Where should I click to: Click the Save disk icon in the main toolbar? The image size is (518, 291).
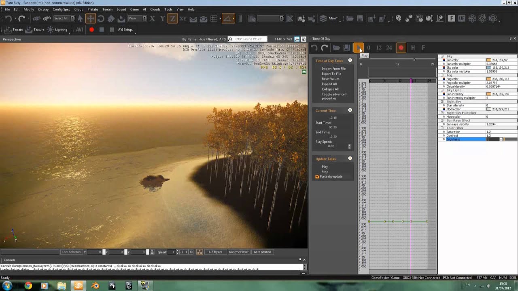360,19
